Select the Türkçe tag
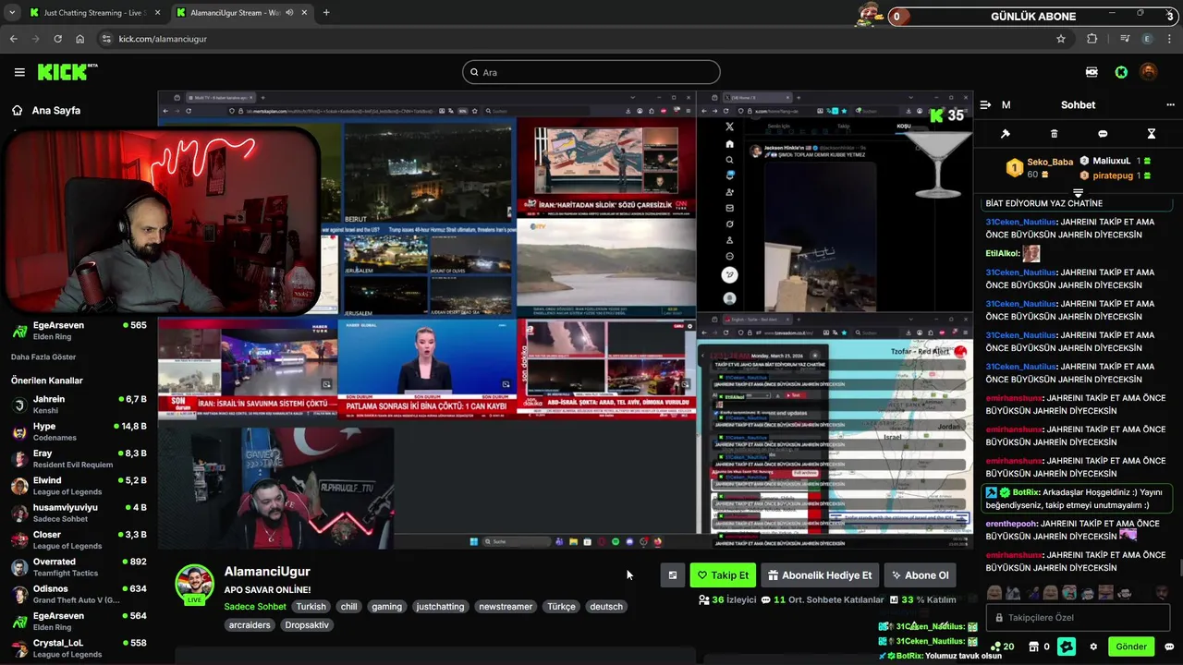 561,607
